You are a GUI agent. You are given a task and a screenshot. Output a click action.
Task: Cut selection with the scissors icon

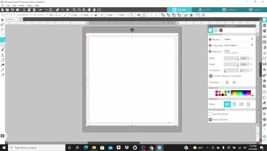[24, 10]
